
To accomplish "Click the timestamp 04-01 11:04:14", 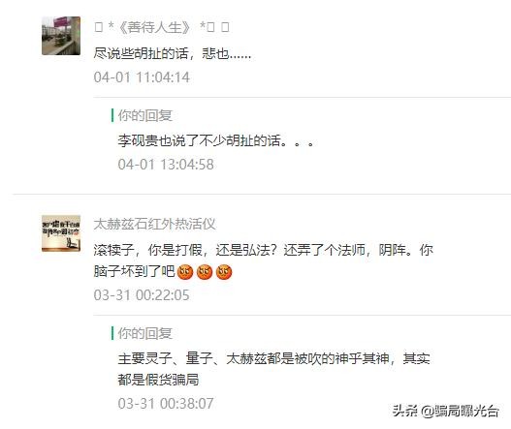I will [x=142, y=77].
